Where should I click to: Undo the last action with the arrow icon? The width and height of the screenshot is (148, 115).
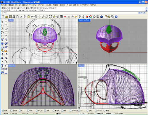tap(32, 17)
